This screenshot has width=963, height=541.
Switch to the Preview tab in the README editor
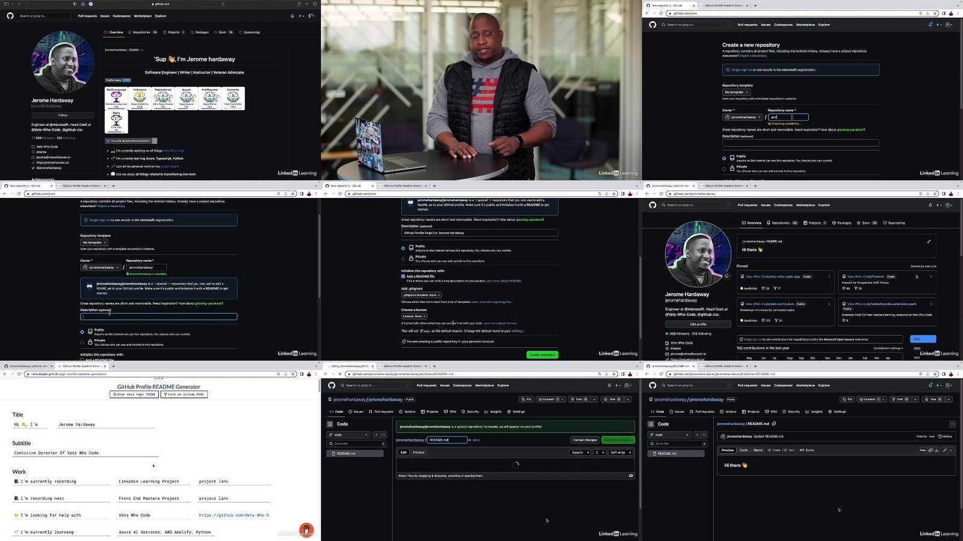click(x=418, y=452)
